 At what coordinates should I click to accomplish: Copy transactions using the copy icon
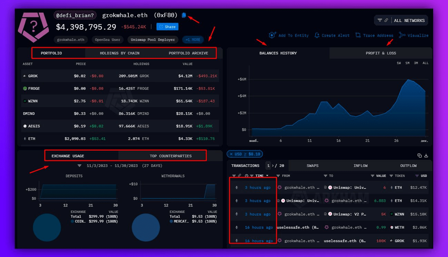[x=420, y=156]
